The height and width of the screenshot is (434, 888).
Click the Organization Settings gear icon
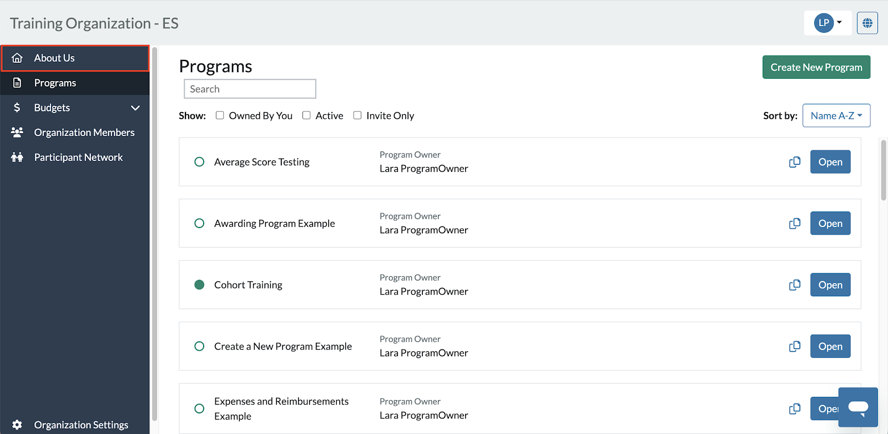click(17, 425)
